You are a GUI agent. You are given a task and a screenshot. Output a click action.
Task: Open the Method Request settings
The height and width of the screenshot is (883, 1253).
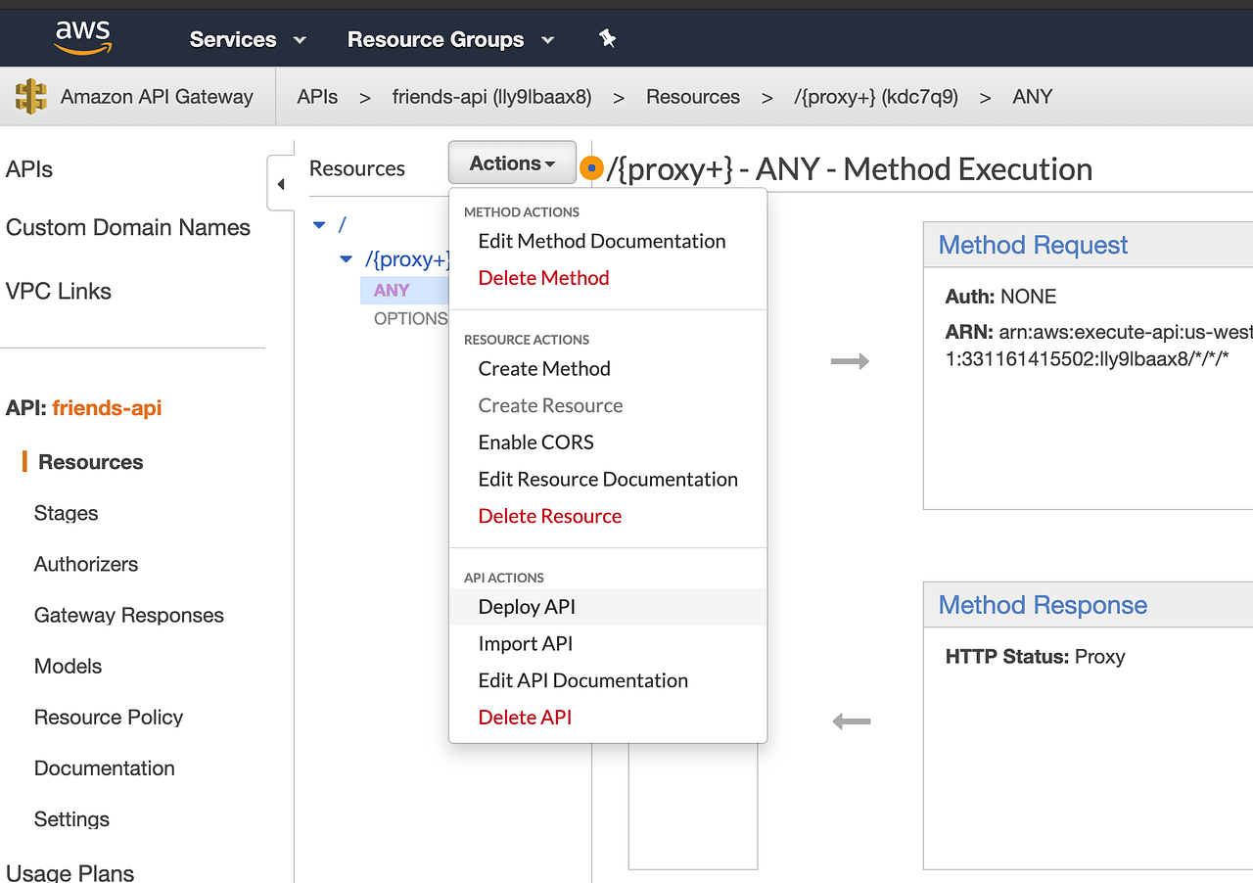1032,245
